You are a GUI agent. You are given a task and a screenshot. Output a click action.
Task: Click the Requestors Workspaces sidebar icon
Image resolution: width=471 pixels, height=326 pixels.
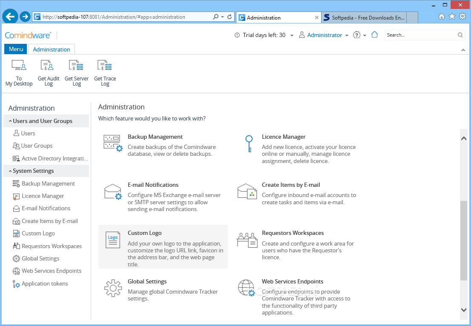coord(16,246)
